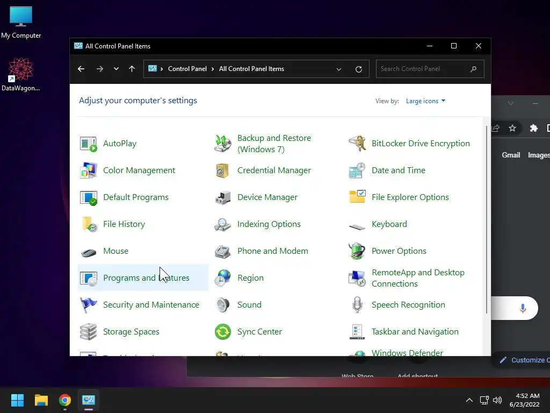This screenshot has height=413, width=550.
Task: Click the Region globe icon
Action: tap(223, 278)
